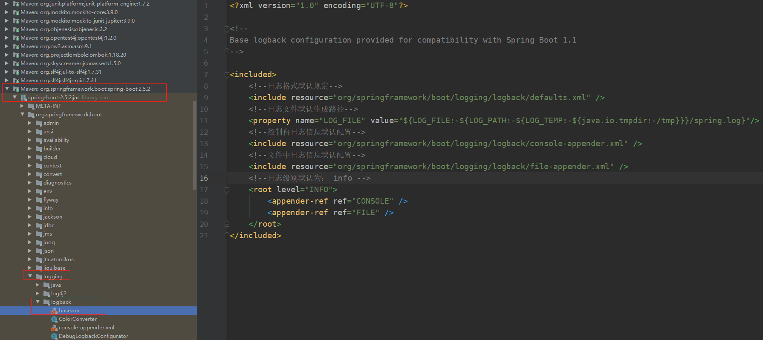Click the DebugLogbackConfigurator class icon
763x340 pixels.
(x=54, y=336)
